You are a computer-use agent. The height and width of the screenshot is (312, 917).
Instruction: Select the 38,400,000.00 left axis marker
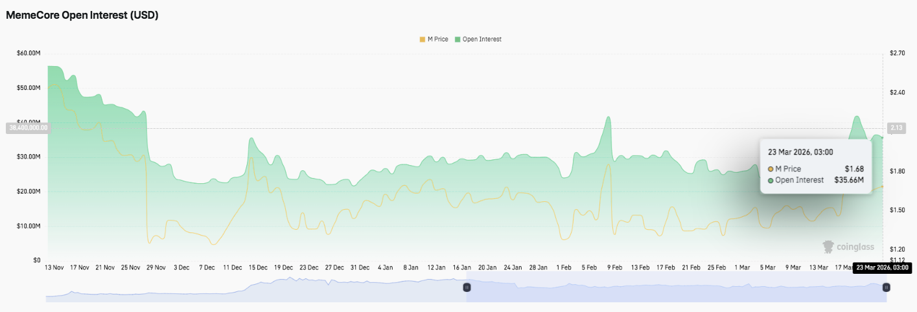(27, 128)
